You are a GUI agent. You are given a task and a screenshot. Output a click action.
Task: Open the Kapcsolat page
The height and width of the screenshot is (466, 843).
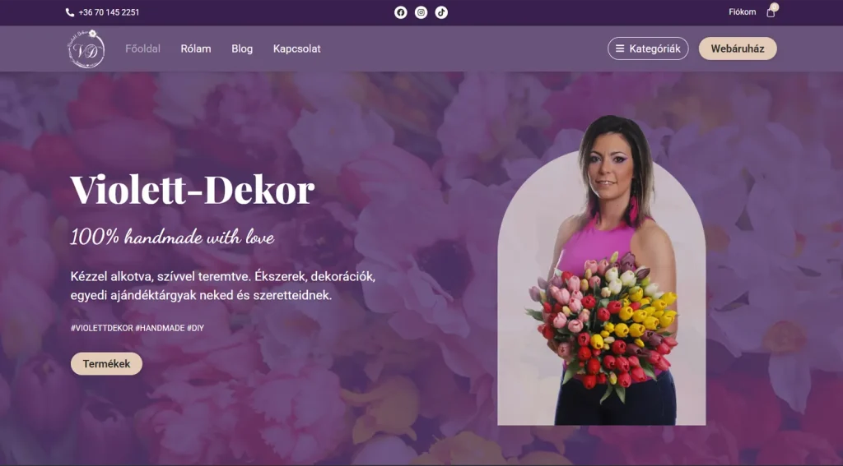pyautogui.click(x=296, y=48)
